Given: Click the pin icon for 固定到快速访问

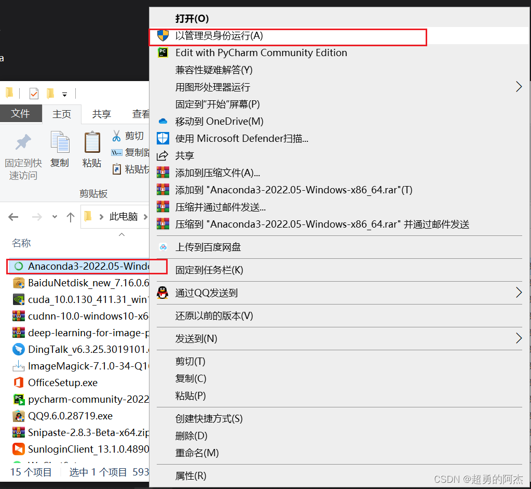Looking at the screenshot, I should 23,142.
